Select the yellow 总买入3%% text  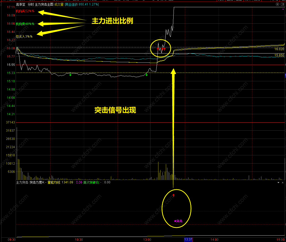pos(24,37)
